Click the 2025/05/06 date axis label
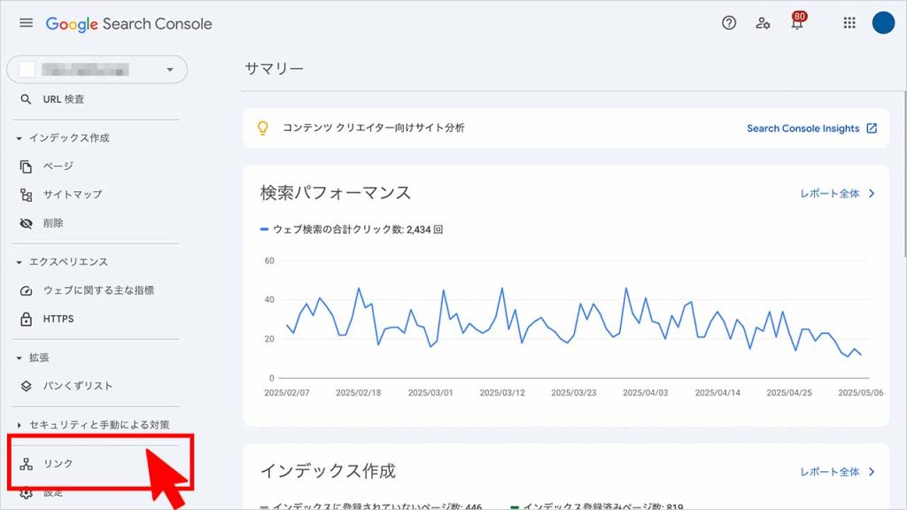 861,392
